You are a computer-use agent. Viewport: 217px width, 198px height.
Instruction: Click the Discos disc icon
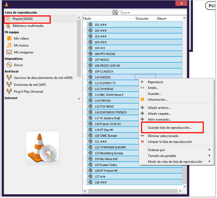[9, 65]
